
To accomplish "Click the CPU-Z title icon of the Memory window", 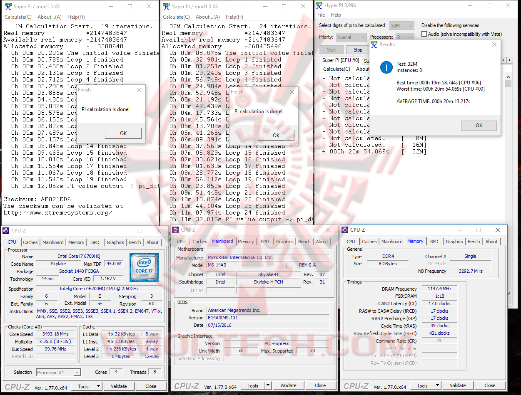I will (345, 230).
